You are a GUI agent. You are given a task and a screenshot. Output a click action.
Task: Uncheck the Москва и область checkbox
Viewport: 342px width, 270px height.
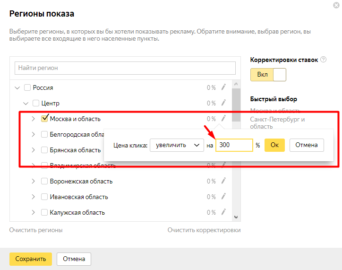pos(45,118)
